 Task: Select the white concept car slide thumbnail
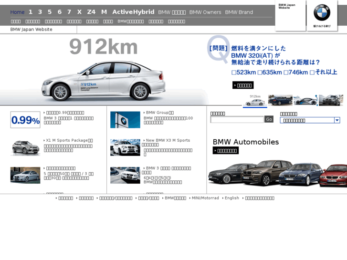(x=305, y=100)
